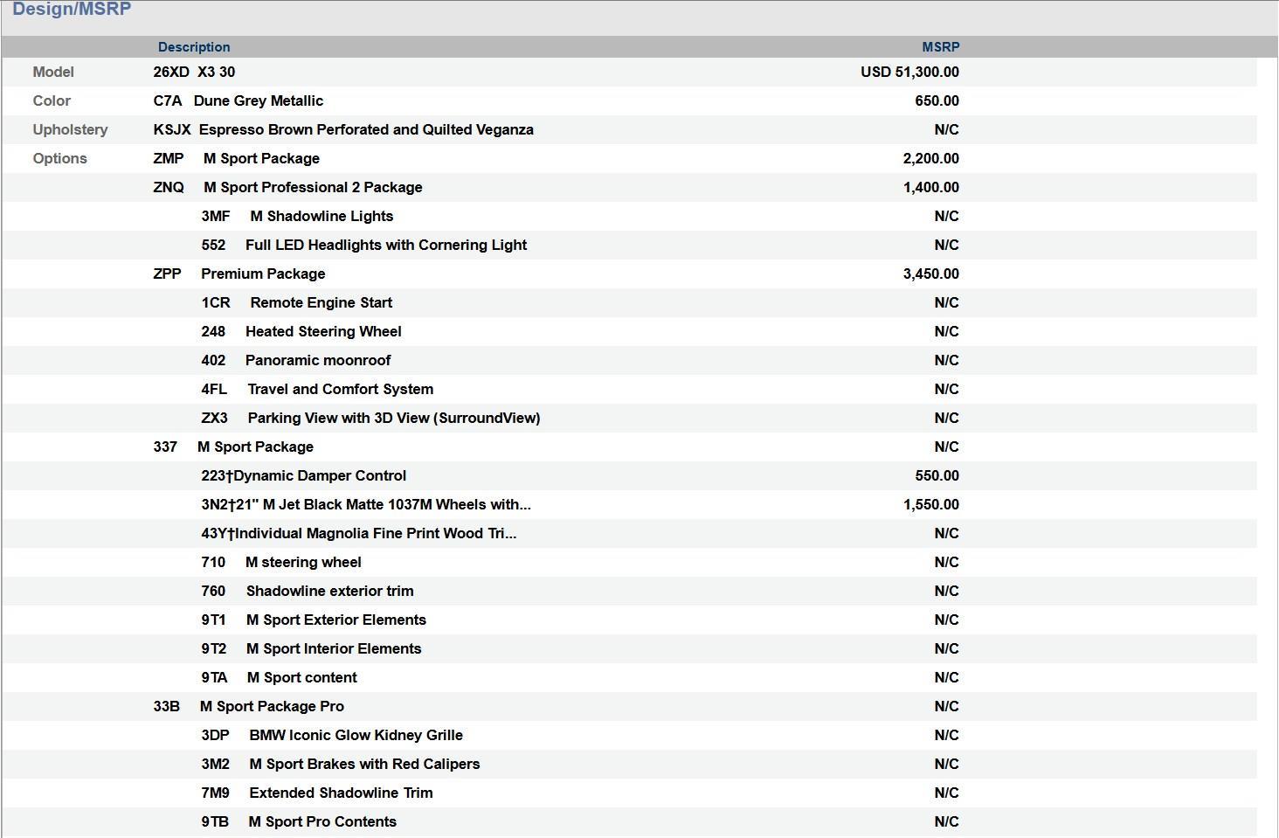
Task: Click the 650.00 color price
Action: 937,100
